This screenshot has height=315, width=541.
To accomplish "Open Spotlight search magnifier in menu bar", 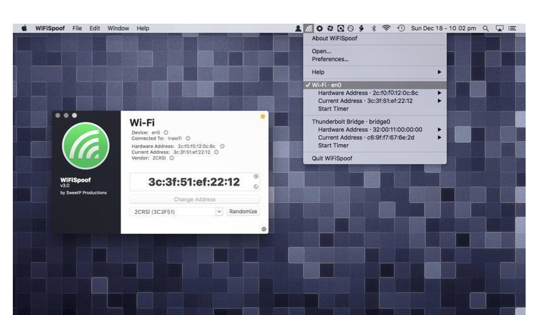I will 486,29.
